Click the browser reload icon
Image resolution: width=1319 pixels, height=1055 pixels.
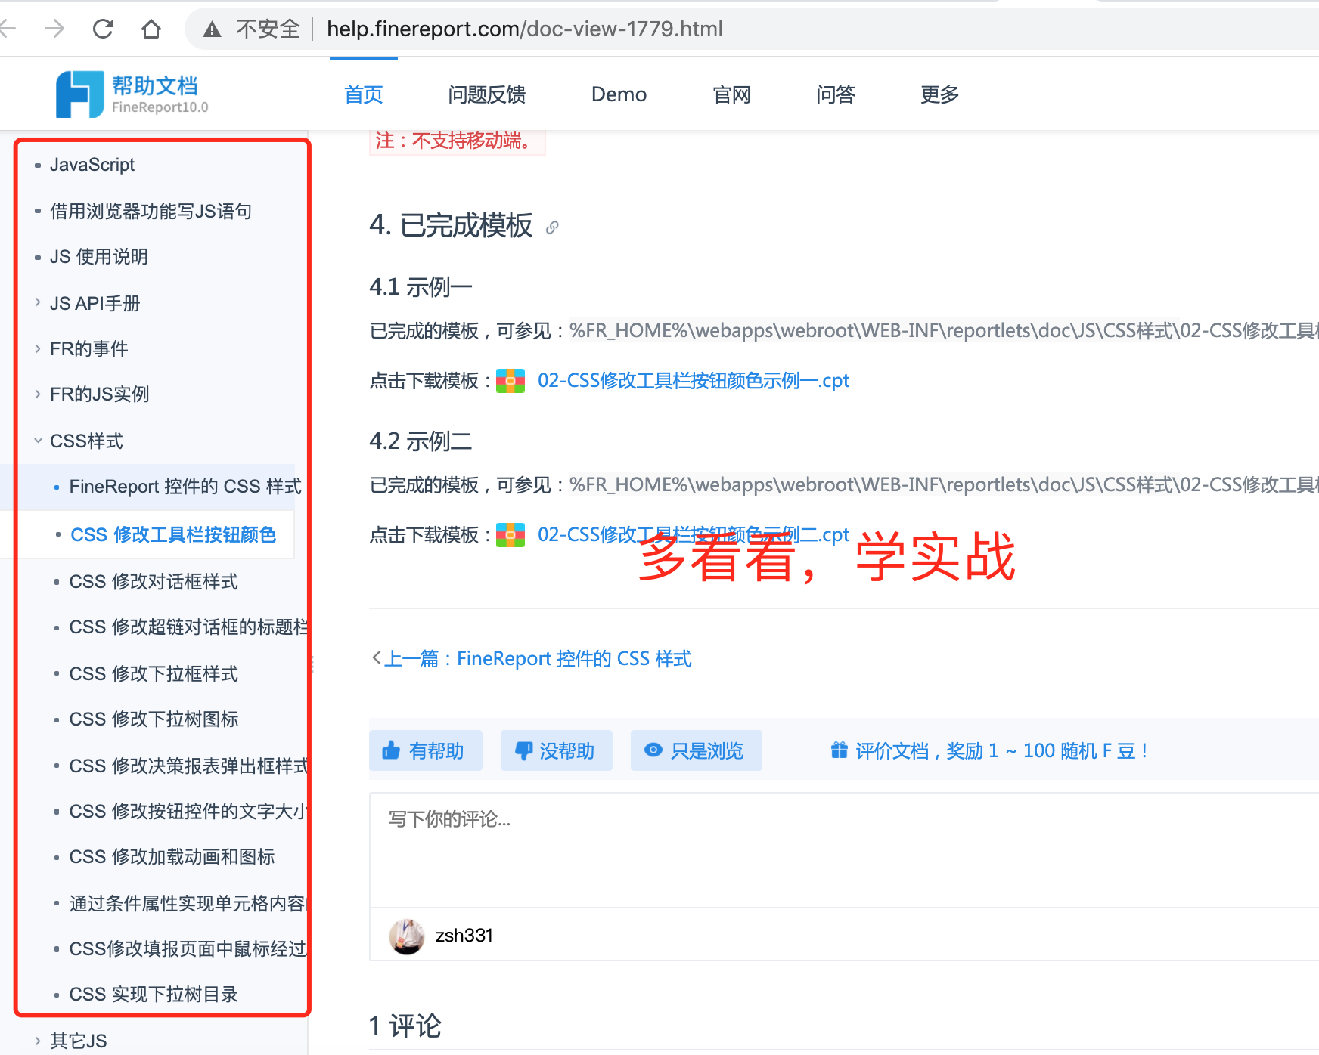pos(103,29)
